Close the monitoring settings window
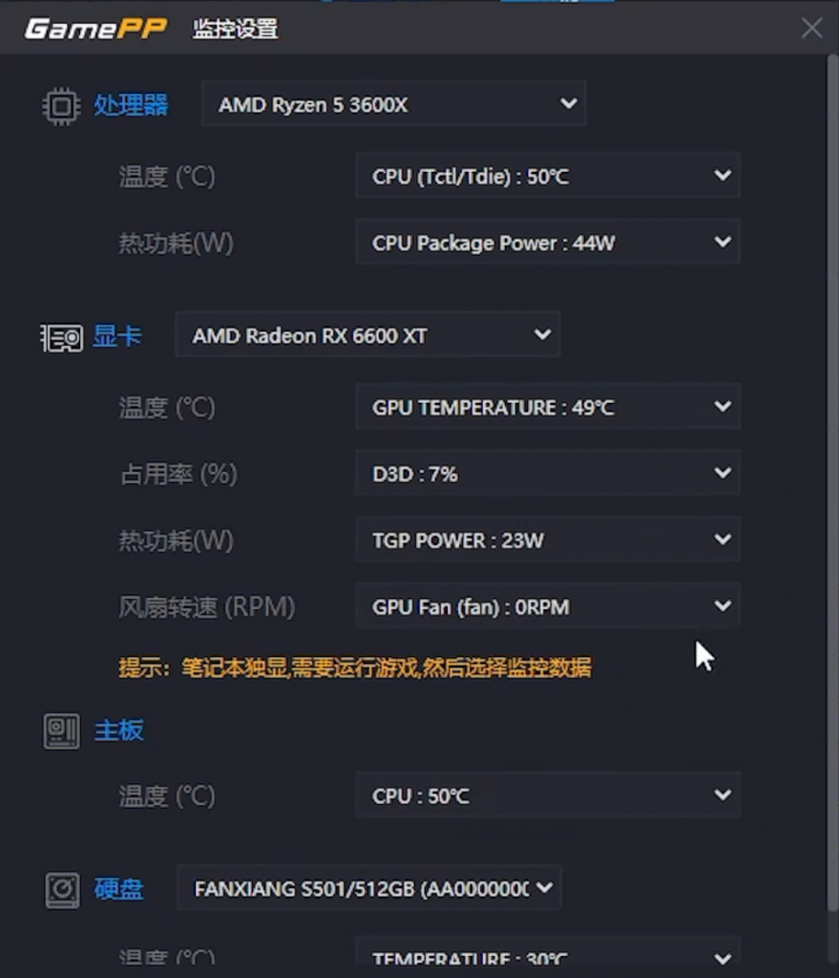839x978 pixels. (811, 28)
